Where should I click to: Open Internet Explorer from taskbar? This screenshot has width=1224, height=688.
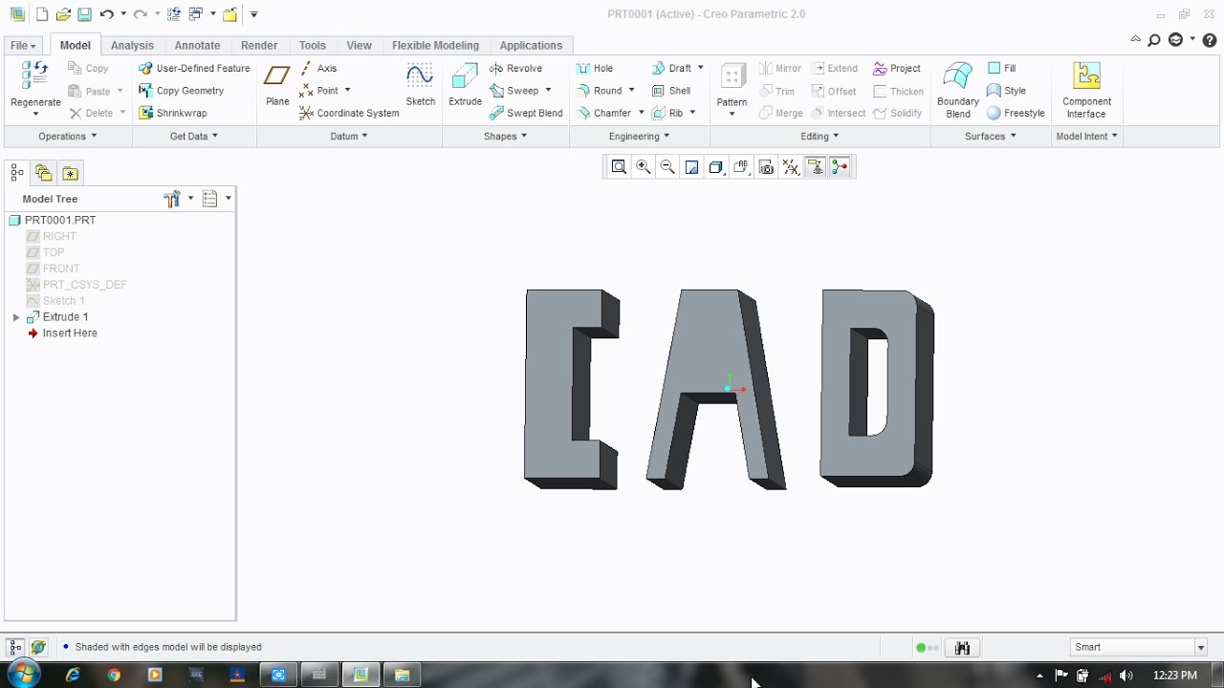tap(73, 675)
